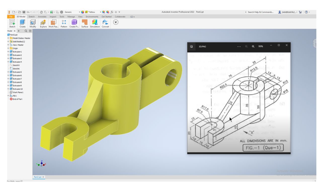Click the Save icon in quick access toolbar
Viewport: 322px width, 193px height.
click(24, 12)
